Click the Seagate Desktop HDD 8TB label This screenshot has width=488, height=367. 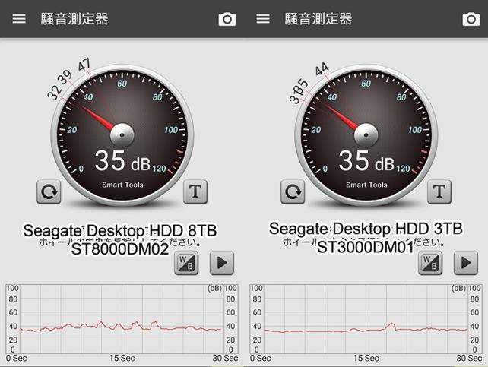[120, 231]
